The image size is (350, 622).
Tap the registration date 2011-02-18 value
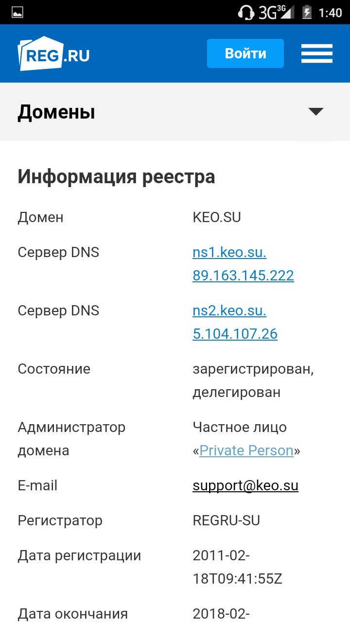[x=237, y=567]
